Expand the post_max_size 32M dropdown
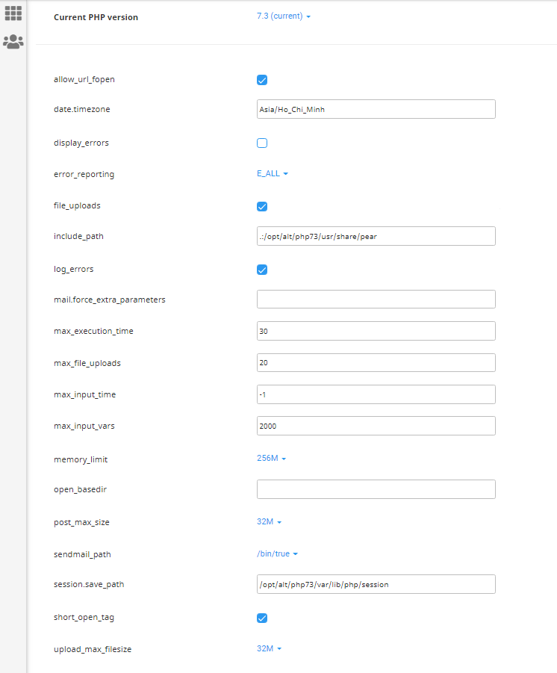 (x=269, y=521)
